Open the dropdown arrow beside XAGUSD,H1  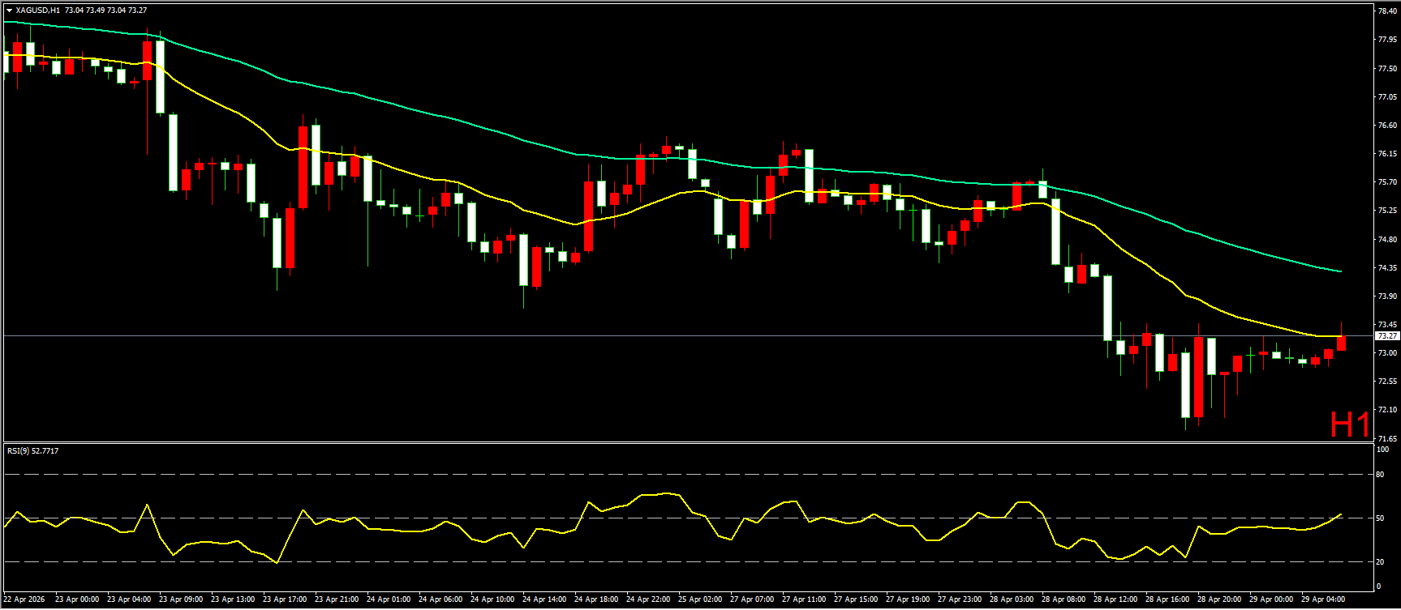(9, 11)
